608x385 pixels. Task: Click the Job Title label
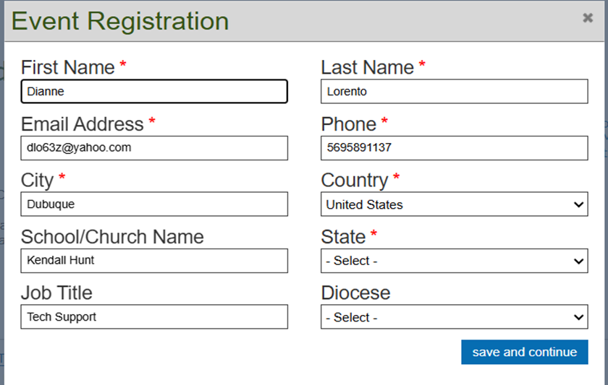point(56,293)
